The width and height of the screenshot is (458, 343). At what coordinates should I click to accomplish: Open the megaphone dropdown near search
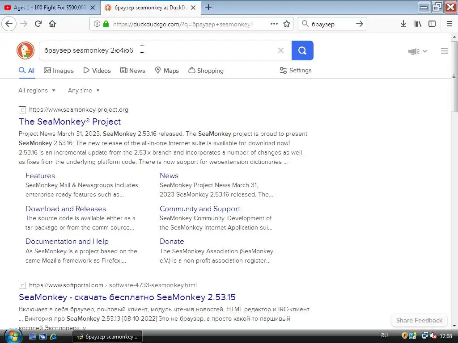tap(418, 51)
